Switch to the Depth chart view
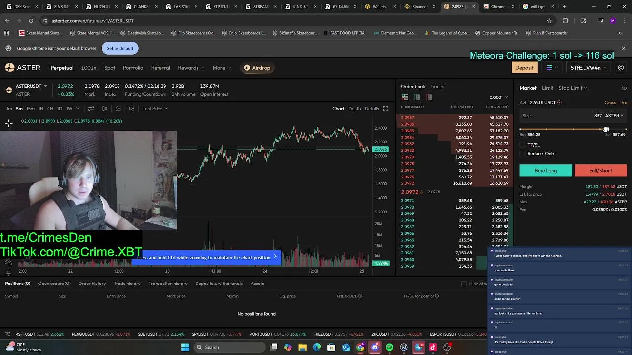 coord(355,109)
